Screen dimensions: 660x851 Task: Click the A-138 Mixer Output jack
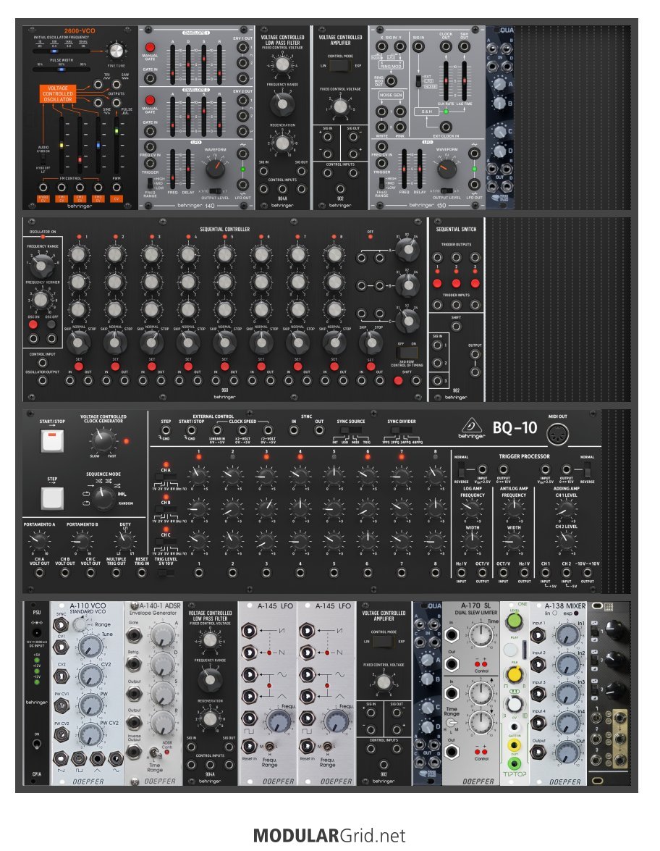(x=538, y=753)
